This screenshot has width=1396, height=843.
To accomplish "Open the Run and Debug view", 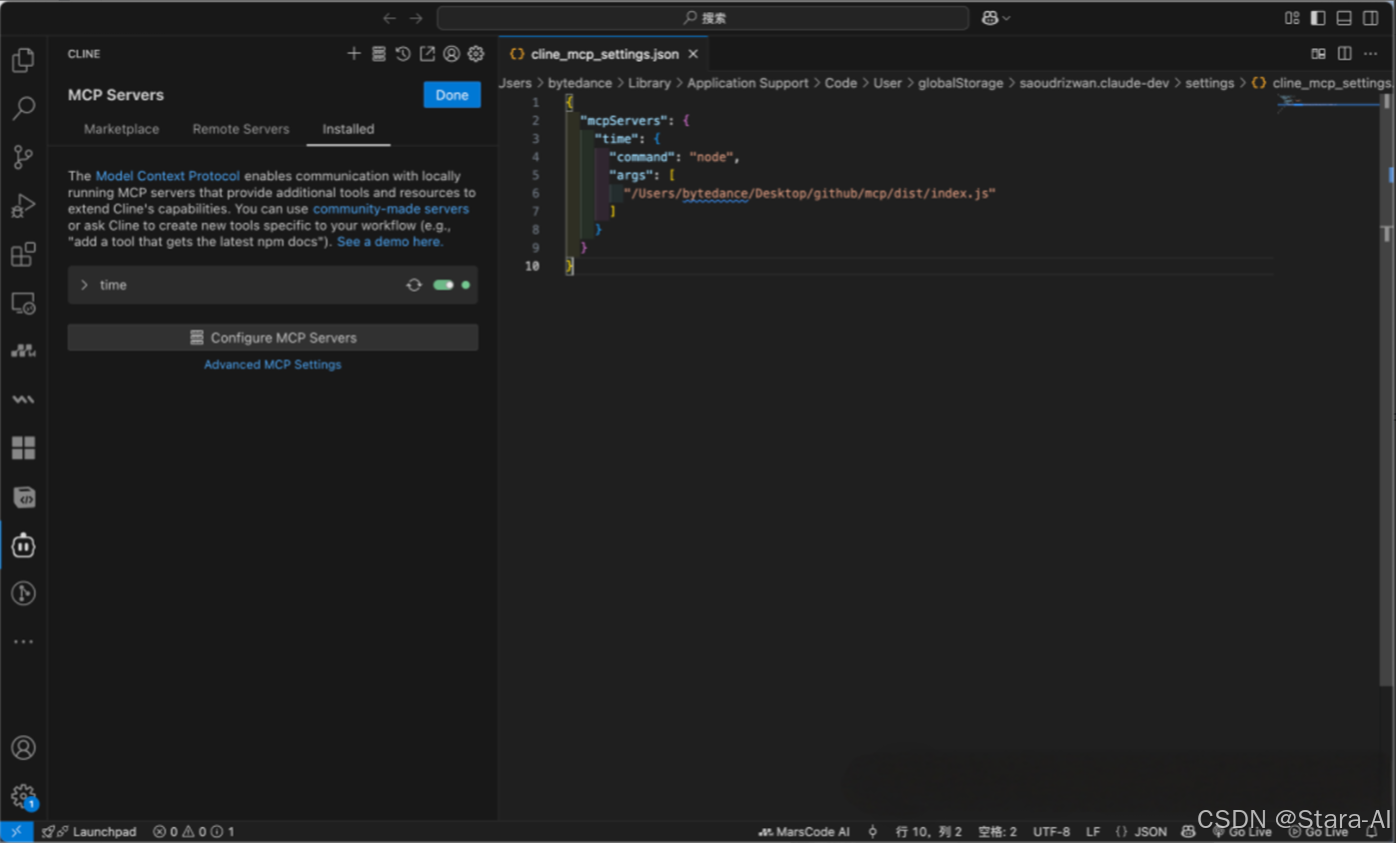I will click(x=23, y=206).
